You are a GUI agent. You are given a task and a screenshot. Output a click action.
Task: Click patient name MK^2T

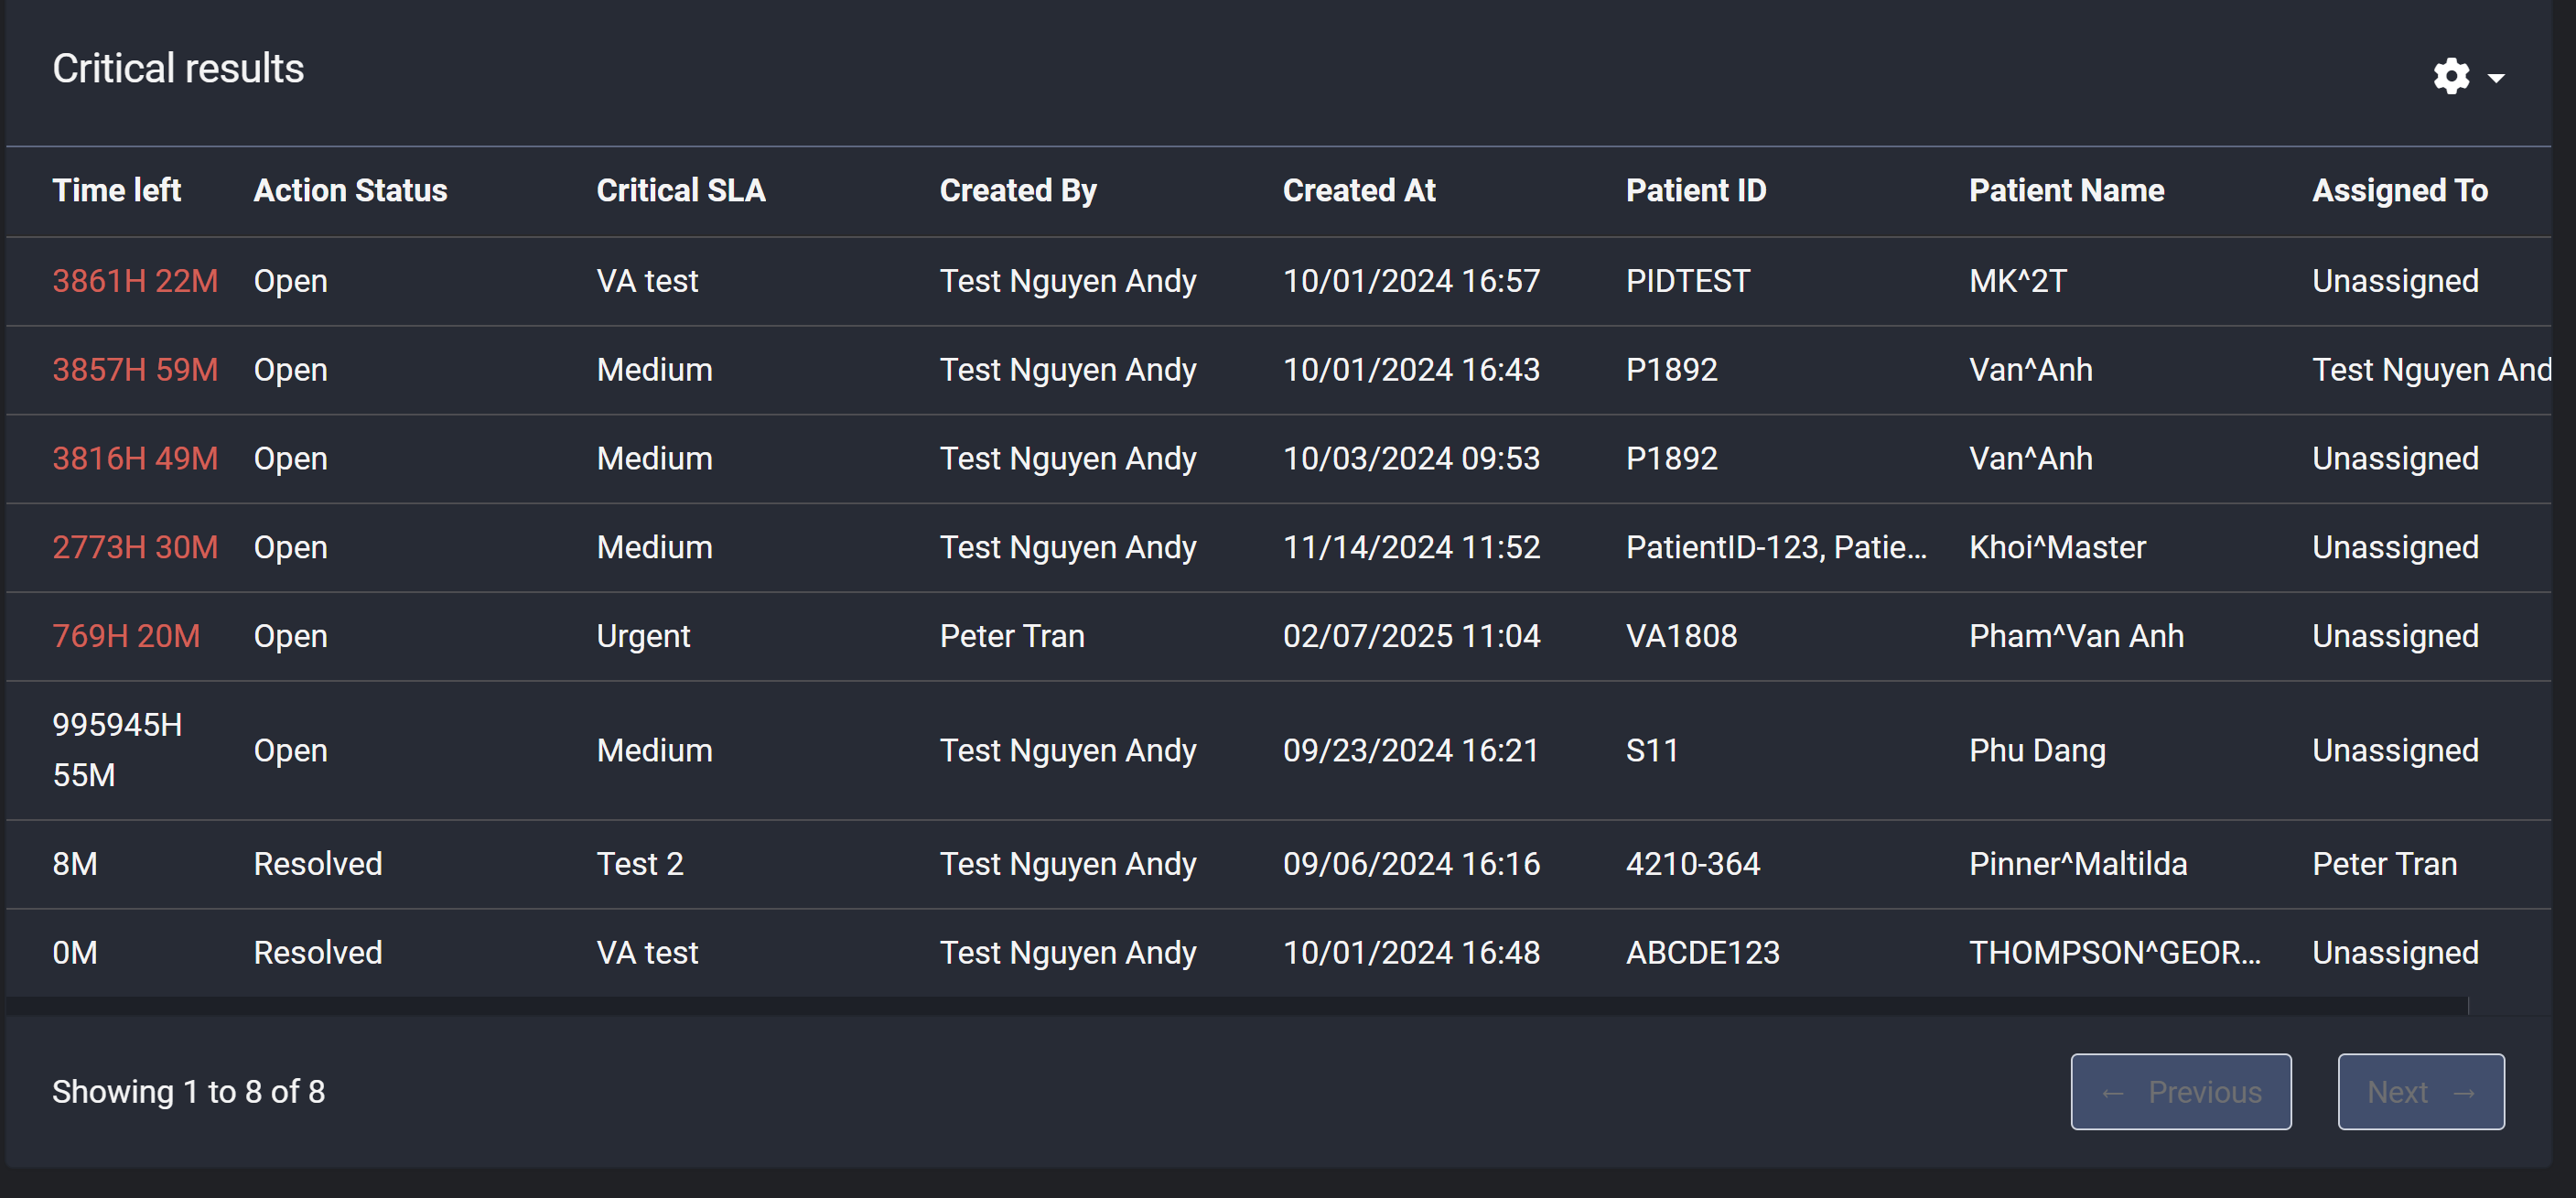(x=2017, y=281)
